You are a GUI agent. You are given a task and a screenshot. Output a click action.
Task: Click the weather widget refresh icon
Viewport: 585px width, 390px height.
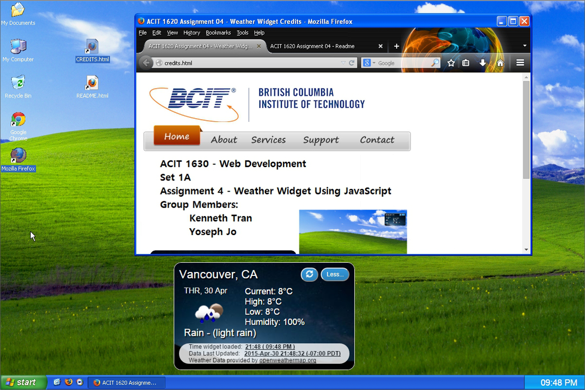309,274
